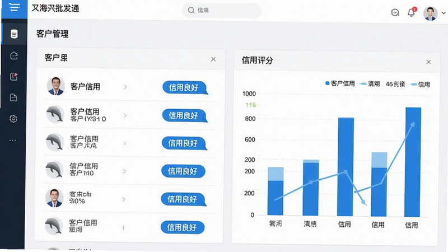
Task: Click 信用良好 badge on 客户110 row
Action: coord(183,171)
